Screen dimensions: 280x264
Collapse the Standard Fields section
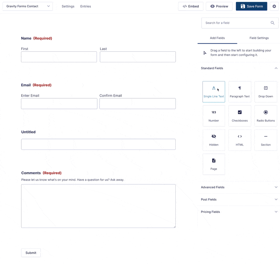click(239, 68)
